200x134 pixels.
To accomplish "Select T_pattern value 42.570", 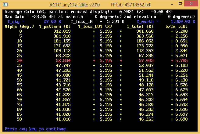I will coord(63,90).
